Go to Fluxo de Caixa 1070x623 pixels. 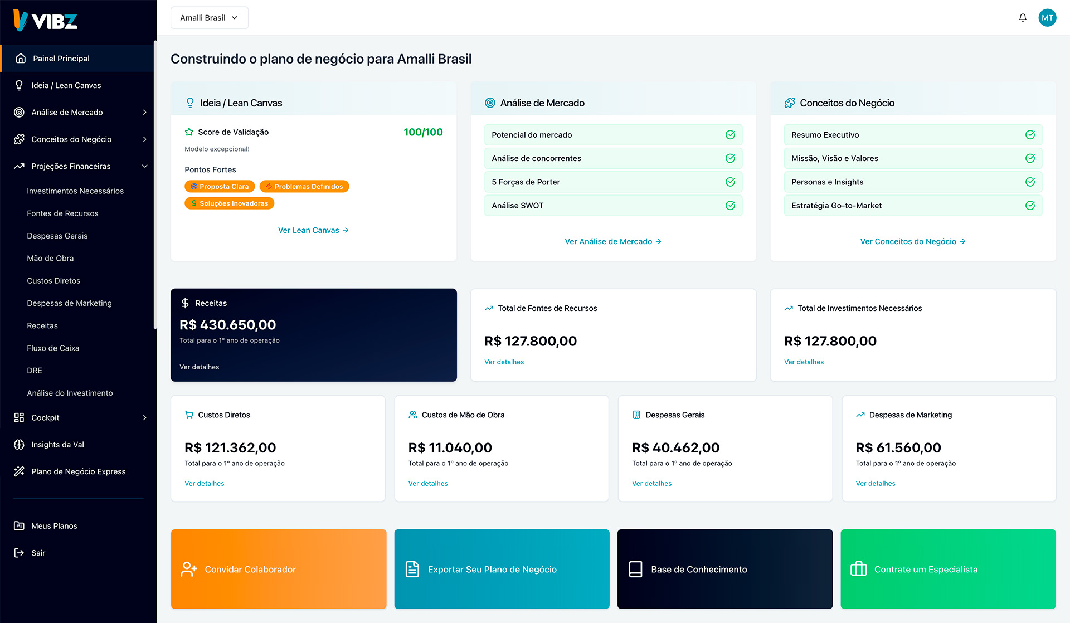tap(53, 348)
